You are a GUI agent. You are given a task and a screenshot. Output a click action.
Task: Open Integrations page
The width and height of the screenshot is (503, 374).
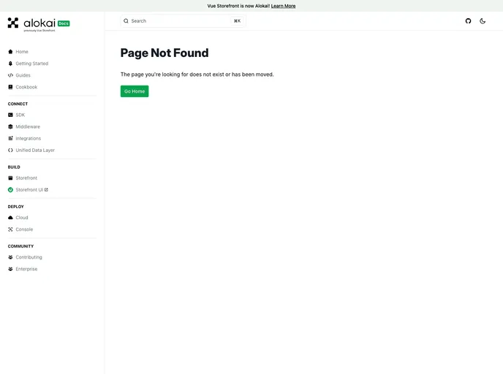[29, 139]
